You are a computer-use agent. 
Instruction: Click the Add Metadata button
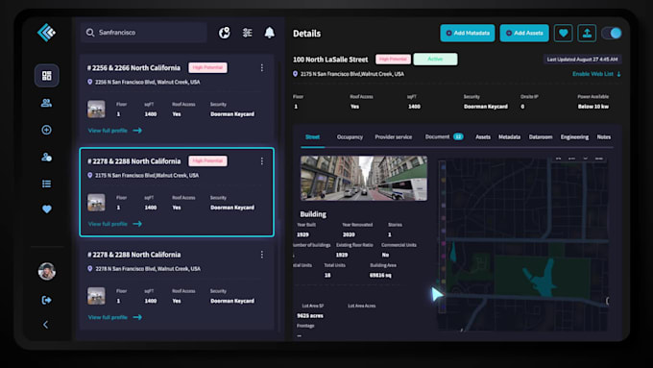pos(468,33)
